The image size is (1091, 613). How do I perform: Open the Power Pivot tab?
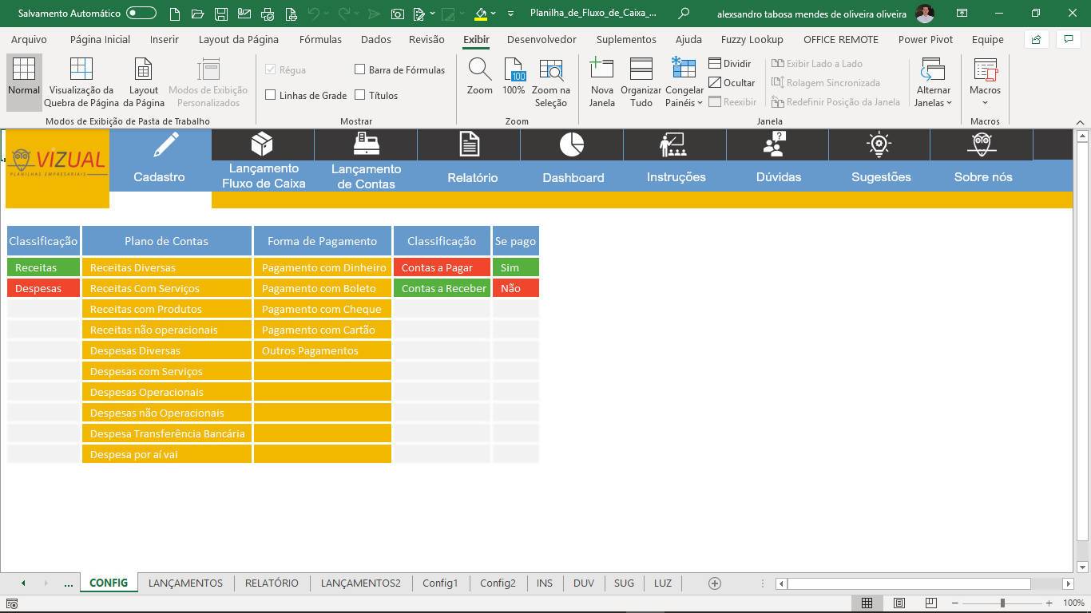925,39
